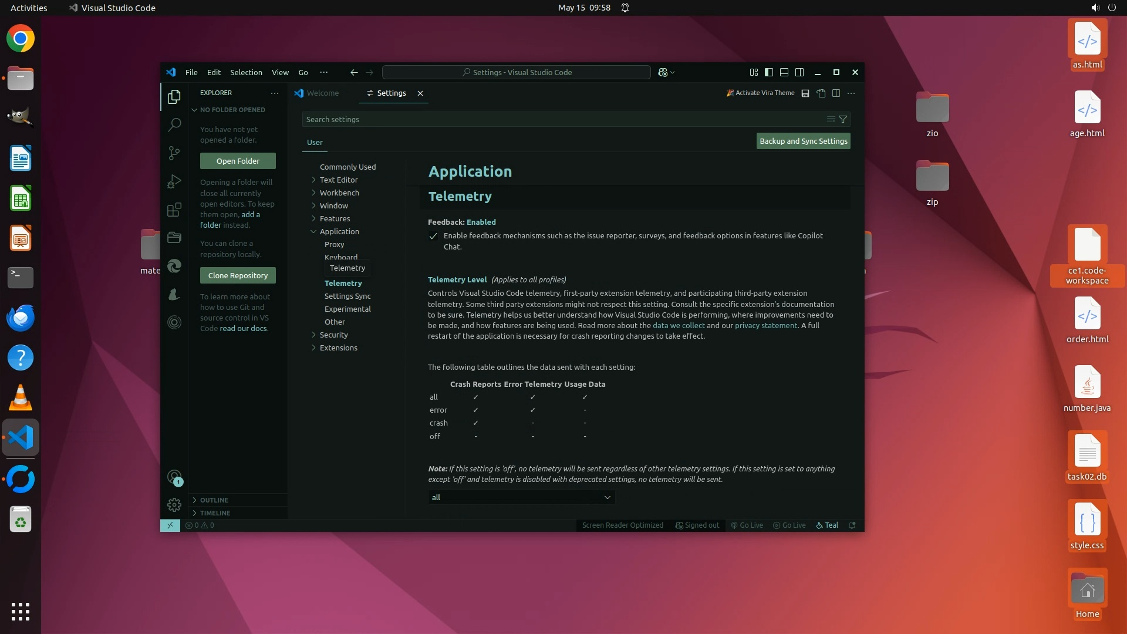1127x634 pixels.
Task: Open the Search view in activity bar
Action: pos(174,124)
